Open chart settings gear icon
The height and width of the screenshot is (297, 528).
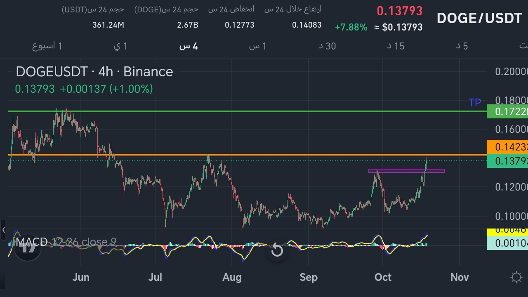click(x=516, y=277)
